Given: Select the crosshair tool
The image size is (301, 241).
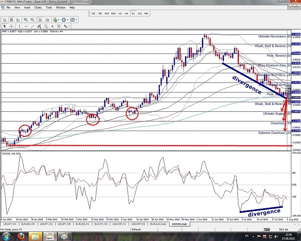Looking at the screenshot, I should 12,26.
